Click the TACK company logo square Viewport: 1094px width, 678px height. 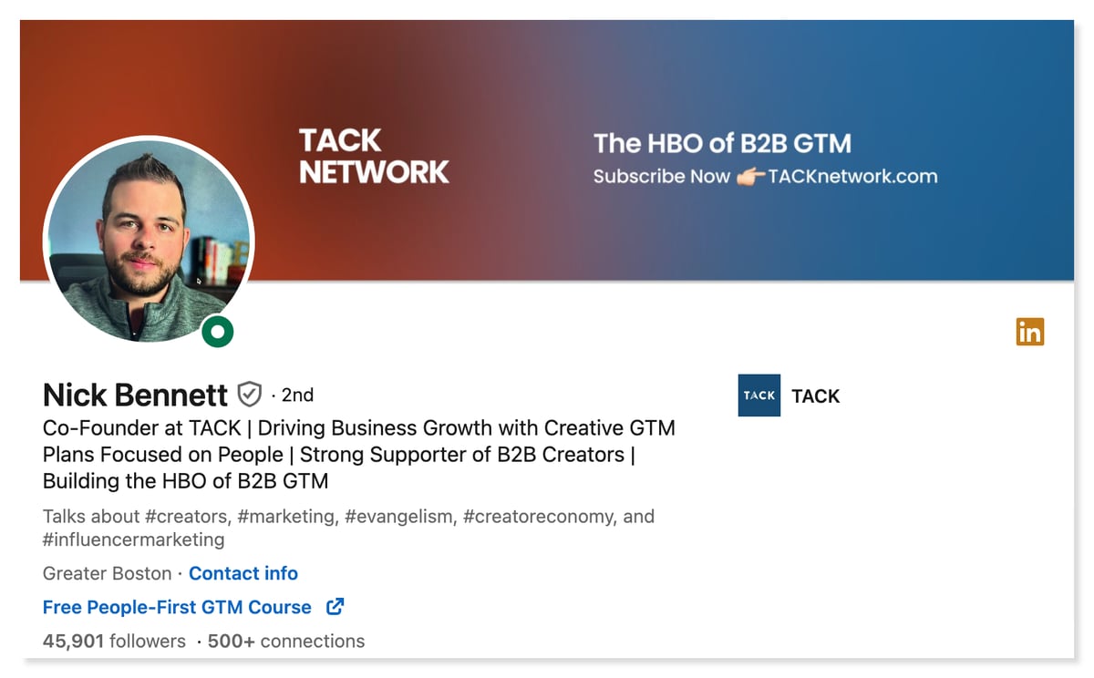point(759,395)
